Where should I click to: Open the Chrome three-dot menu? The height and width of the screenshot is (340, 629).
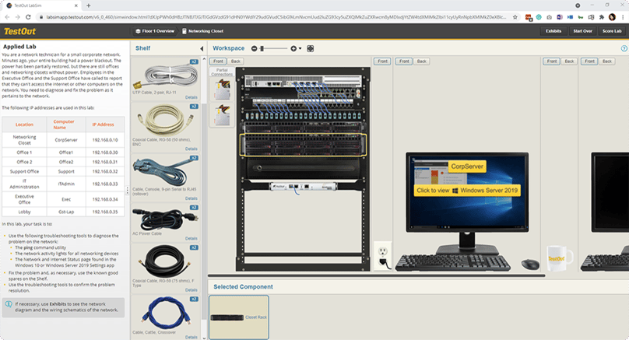[624, 17]
